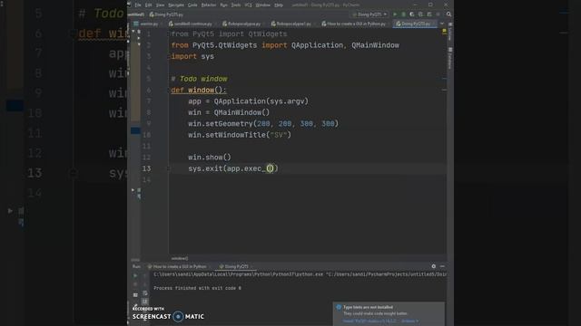Click Run with Coverage icon
Image resolution: width=581 pixels, height=326 pixels.
click(x=412, y=14)
